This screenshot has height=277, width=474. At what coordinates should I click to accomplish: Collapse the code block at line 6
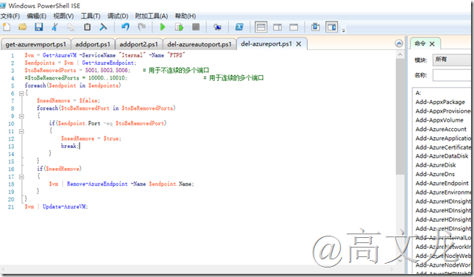coord(21,94)
